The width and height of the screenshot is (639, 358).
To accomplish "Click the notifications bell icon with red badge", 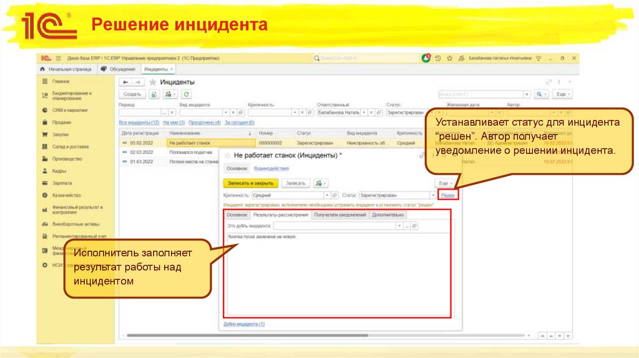I will point(426,58).
